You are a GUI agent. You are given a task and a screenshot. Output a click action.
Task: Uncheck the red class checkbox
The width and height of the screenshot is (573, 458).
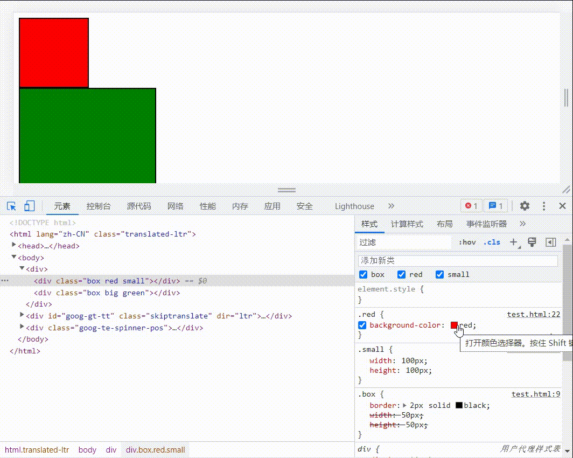click(402, 274)
